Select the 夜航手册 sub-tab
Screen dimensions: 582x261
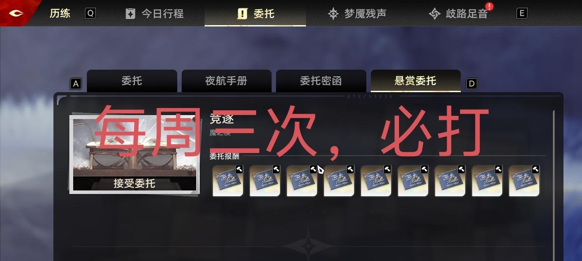pyautogui.click(x=226, y=81)
